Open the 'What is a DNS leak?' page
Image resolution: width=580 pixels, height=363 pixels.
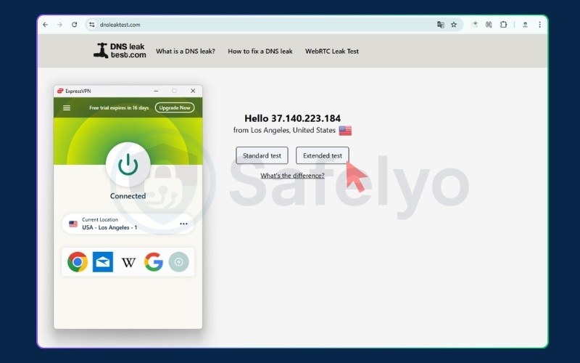pyautogui.click(x=186, y=52)
